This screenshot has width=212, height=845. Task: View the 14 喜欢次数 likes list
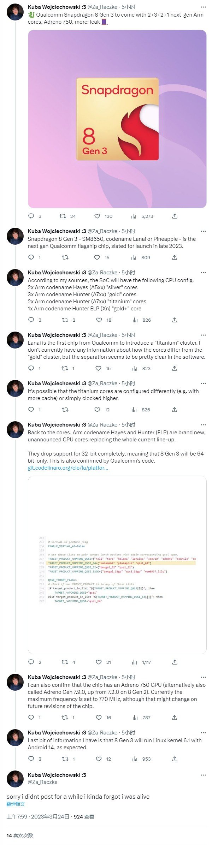click(20, 835)
